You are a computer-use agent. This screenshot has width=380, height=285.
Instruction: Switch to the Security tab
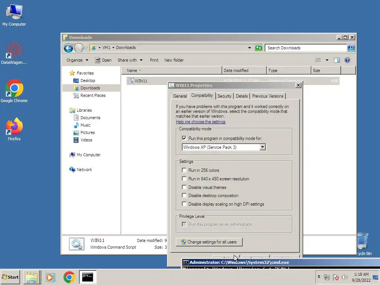point(224,96)
